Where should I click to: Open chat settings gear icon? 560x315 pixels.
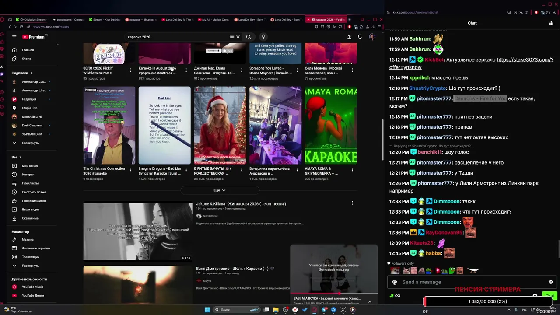[x=535, y=296]
